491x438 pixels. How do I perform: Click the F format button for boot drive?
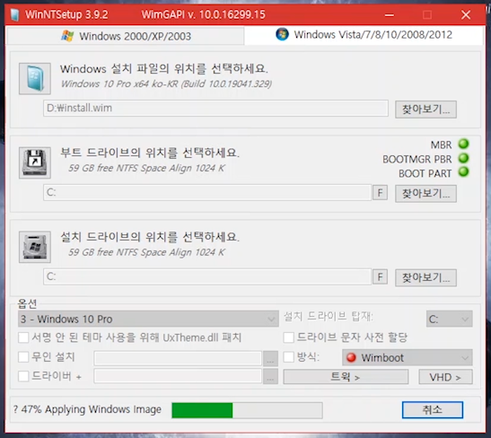pyautogui.click(x=380, y=193)
